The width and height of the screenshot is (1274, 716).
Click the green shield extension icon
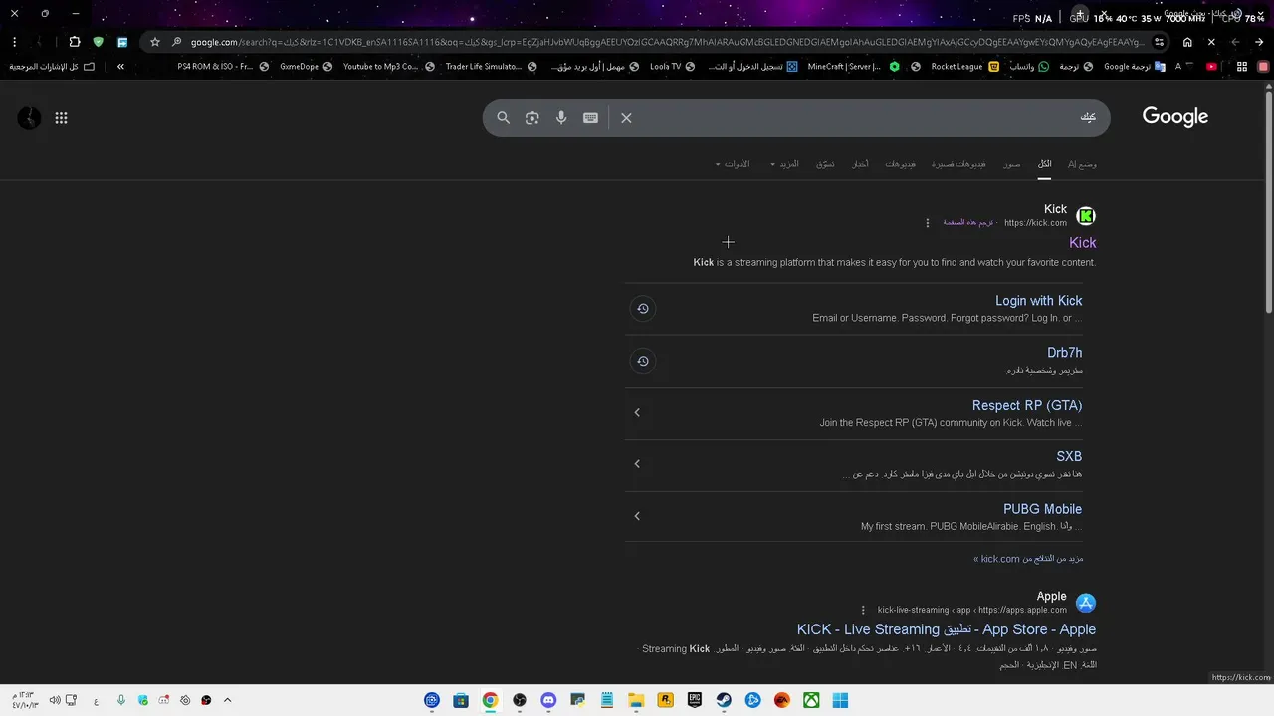(x=98, y=42)
